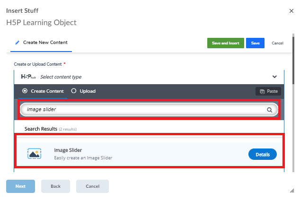Close the Insert Stuff dialog

[291, 11]
